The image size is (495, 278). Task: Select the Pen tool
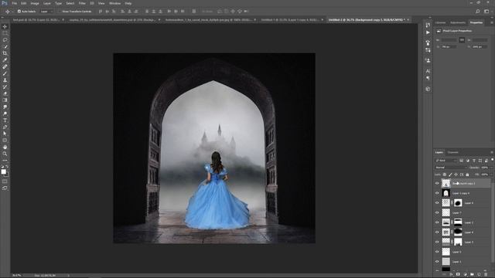(5, 127)
